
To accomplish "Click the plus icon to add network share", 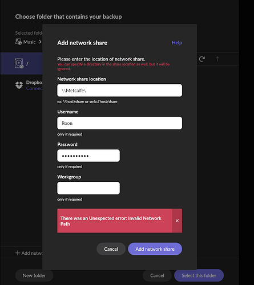I will click(18, 253).
